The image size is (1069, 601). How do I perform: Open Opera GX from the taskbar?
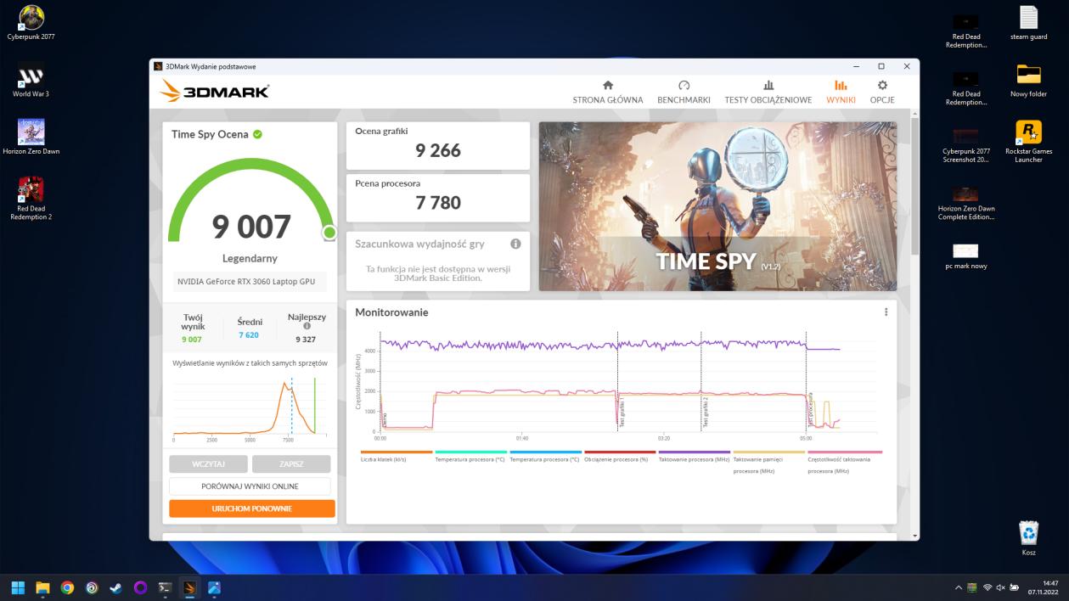pyautogui.click(x=142, y=586)
